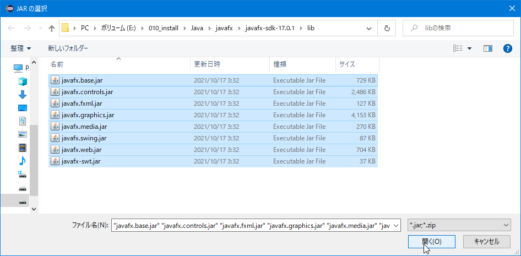521x256 pixels.
Task: Open Videos folder in sidebar
Action: point(22,148)
